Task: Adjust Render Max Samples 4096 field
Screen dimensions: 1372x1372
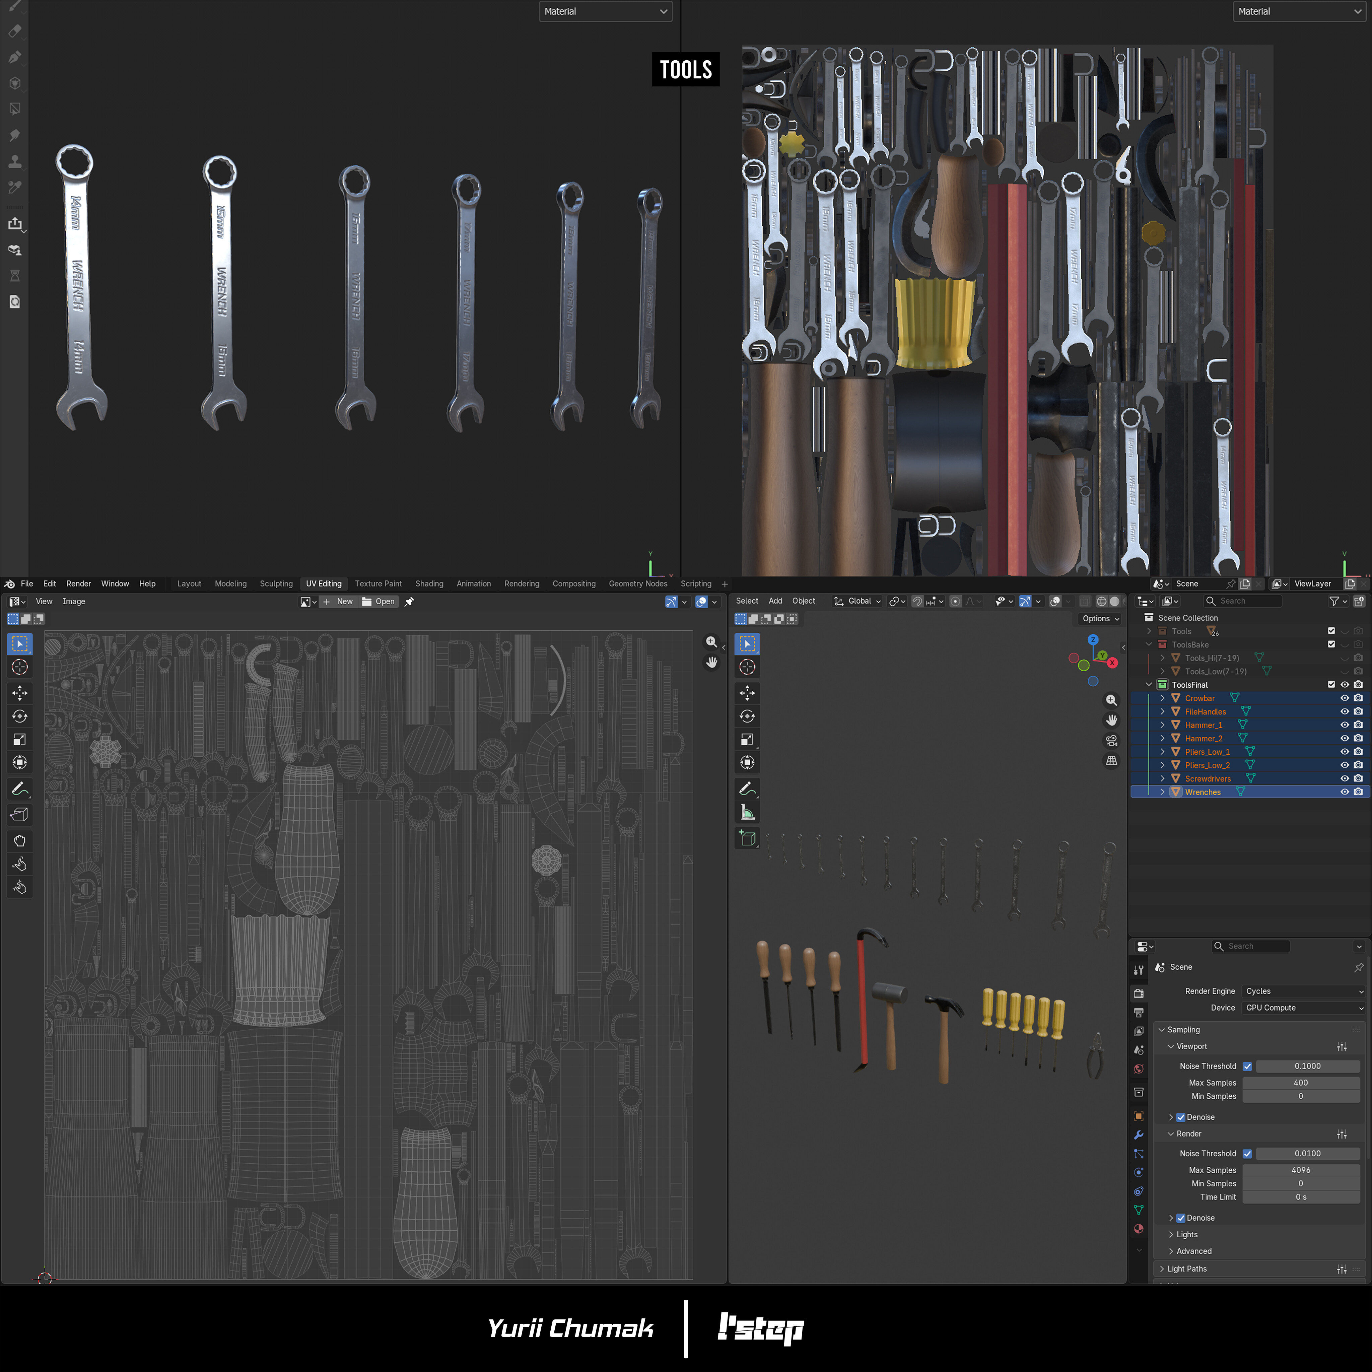Action: pyautogui.click(x=1300, y=1170)
